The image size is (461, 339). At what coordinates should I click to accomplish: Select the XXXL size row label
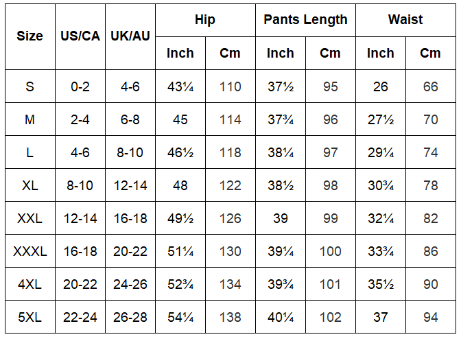[30, 251]
